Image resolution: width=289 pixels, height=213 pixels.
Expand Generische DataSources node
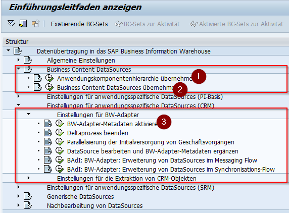[x=18, y=196]
